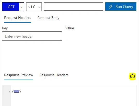Open the v1.0 version dropdown
Viewport: 139px width, 106px height.
(x=34, y=7)
